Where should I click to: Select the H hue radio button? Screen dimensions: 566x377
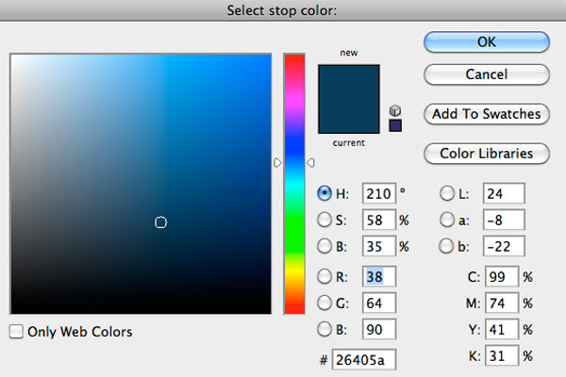pos(325,193)
